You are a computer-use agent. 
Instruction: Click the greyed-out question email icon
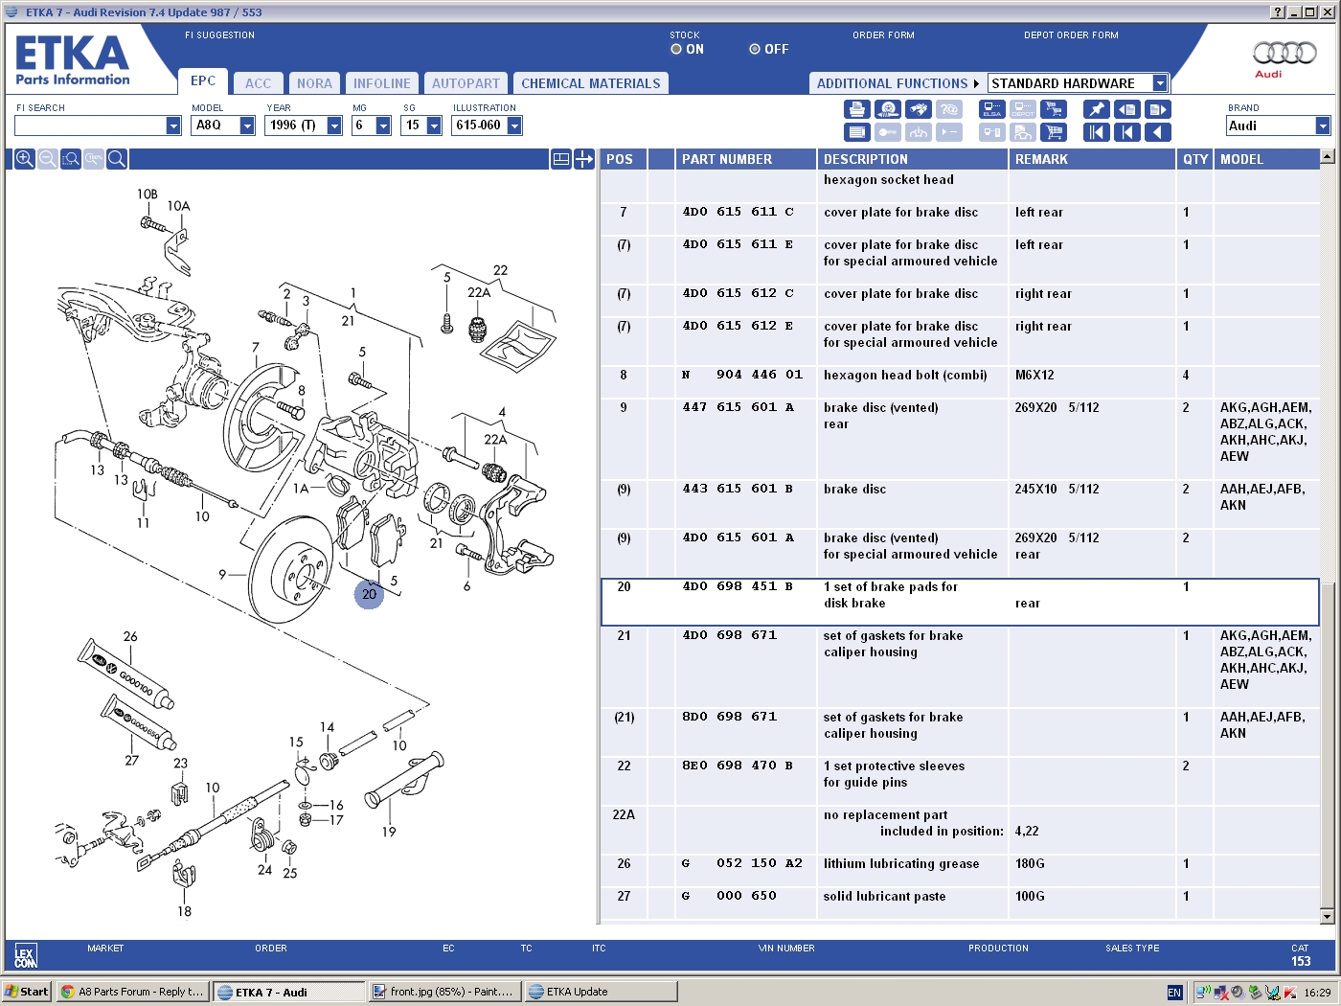pos(949,109)
